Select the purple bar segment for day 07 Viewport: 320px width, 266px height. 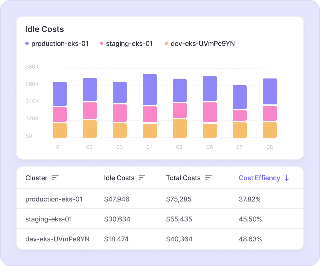tap(240, 97)
